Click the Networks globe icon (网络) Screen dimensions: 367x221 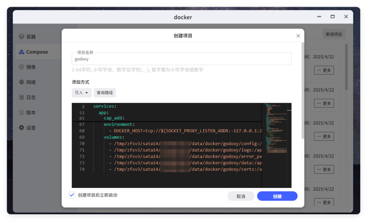point(22,82)
